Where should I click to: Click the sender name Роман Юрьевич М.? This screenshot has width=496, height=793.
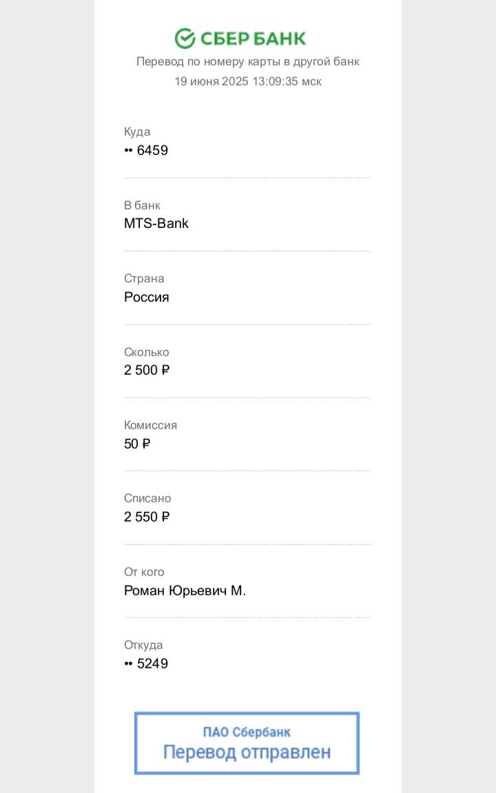click(x=185, y=590)
